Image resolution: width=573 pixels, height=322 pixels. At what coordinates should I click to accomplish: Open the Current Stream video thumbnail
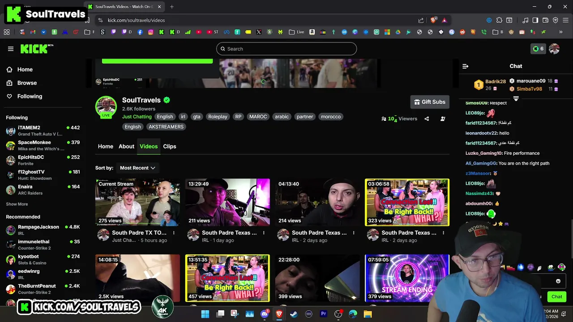click(137, 202)
